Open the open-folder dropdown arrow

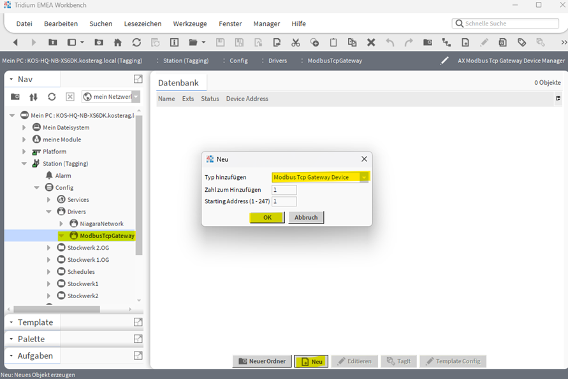pos(203,42)
